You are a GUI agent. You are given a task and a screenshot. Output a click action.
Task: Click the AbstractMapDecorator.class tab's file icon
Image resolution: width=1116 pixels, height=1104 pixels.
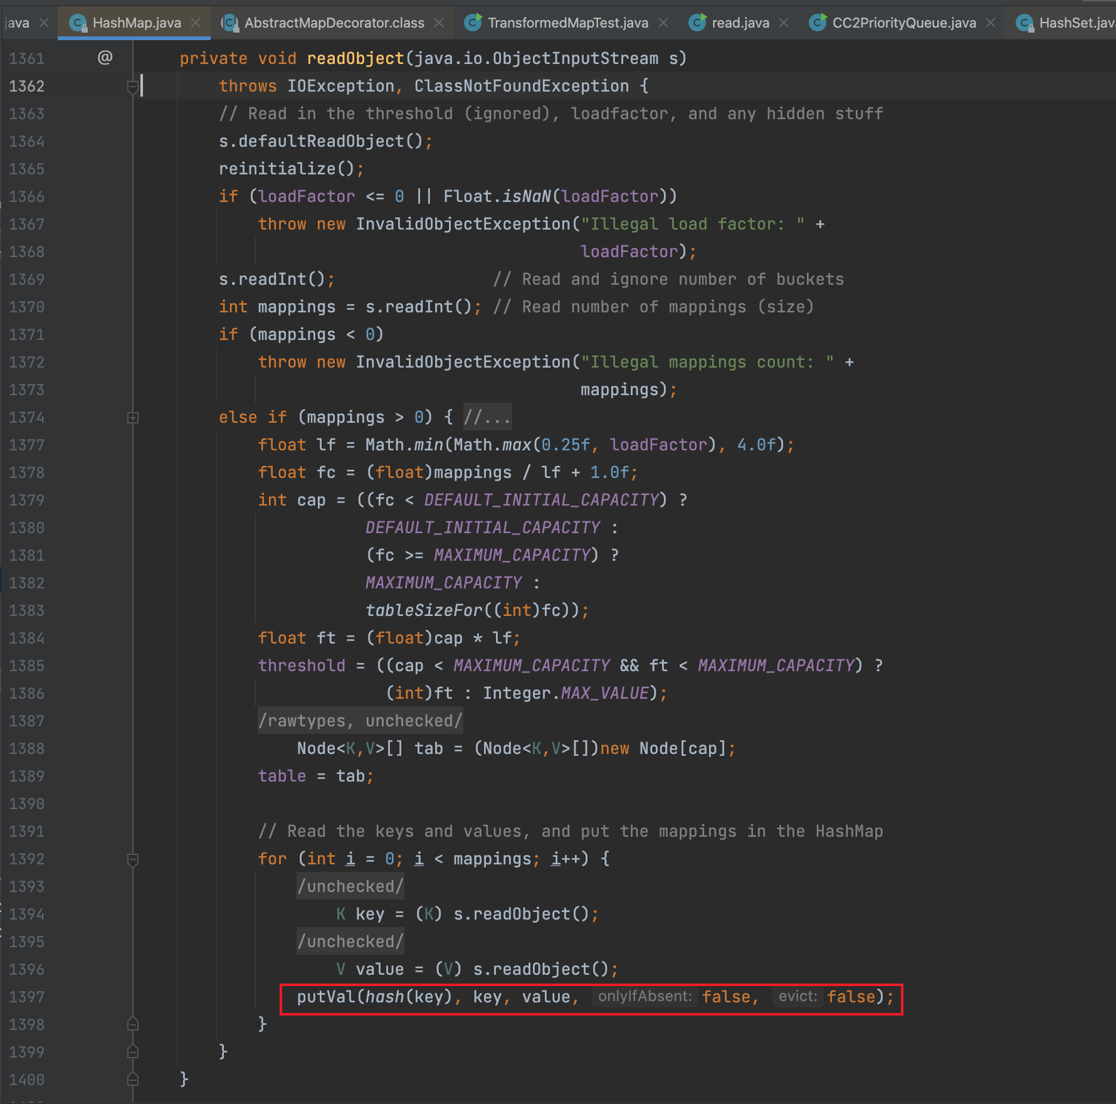tap(230, 23)
